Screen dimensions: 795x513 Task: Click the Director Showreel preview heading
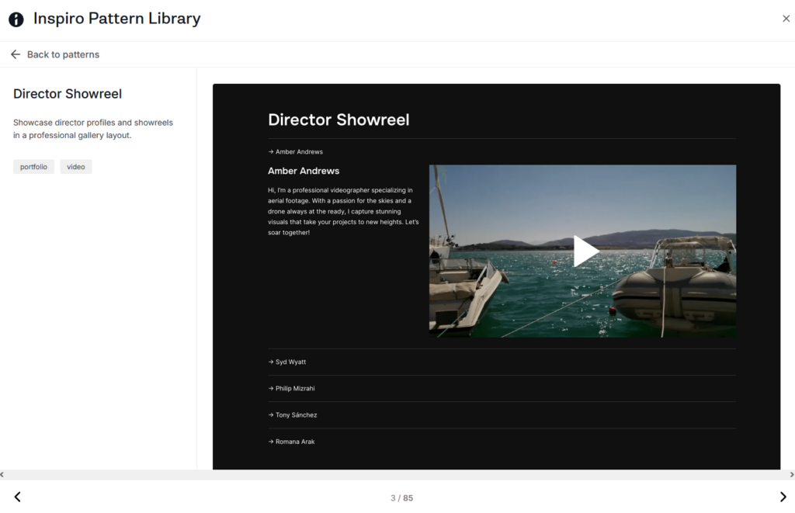pos(338,120)
